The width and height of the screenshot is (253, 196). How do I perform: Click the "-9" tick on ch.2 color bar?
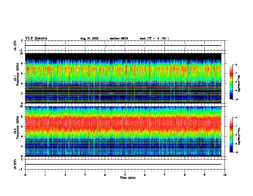(x=236, y=143)
